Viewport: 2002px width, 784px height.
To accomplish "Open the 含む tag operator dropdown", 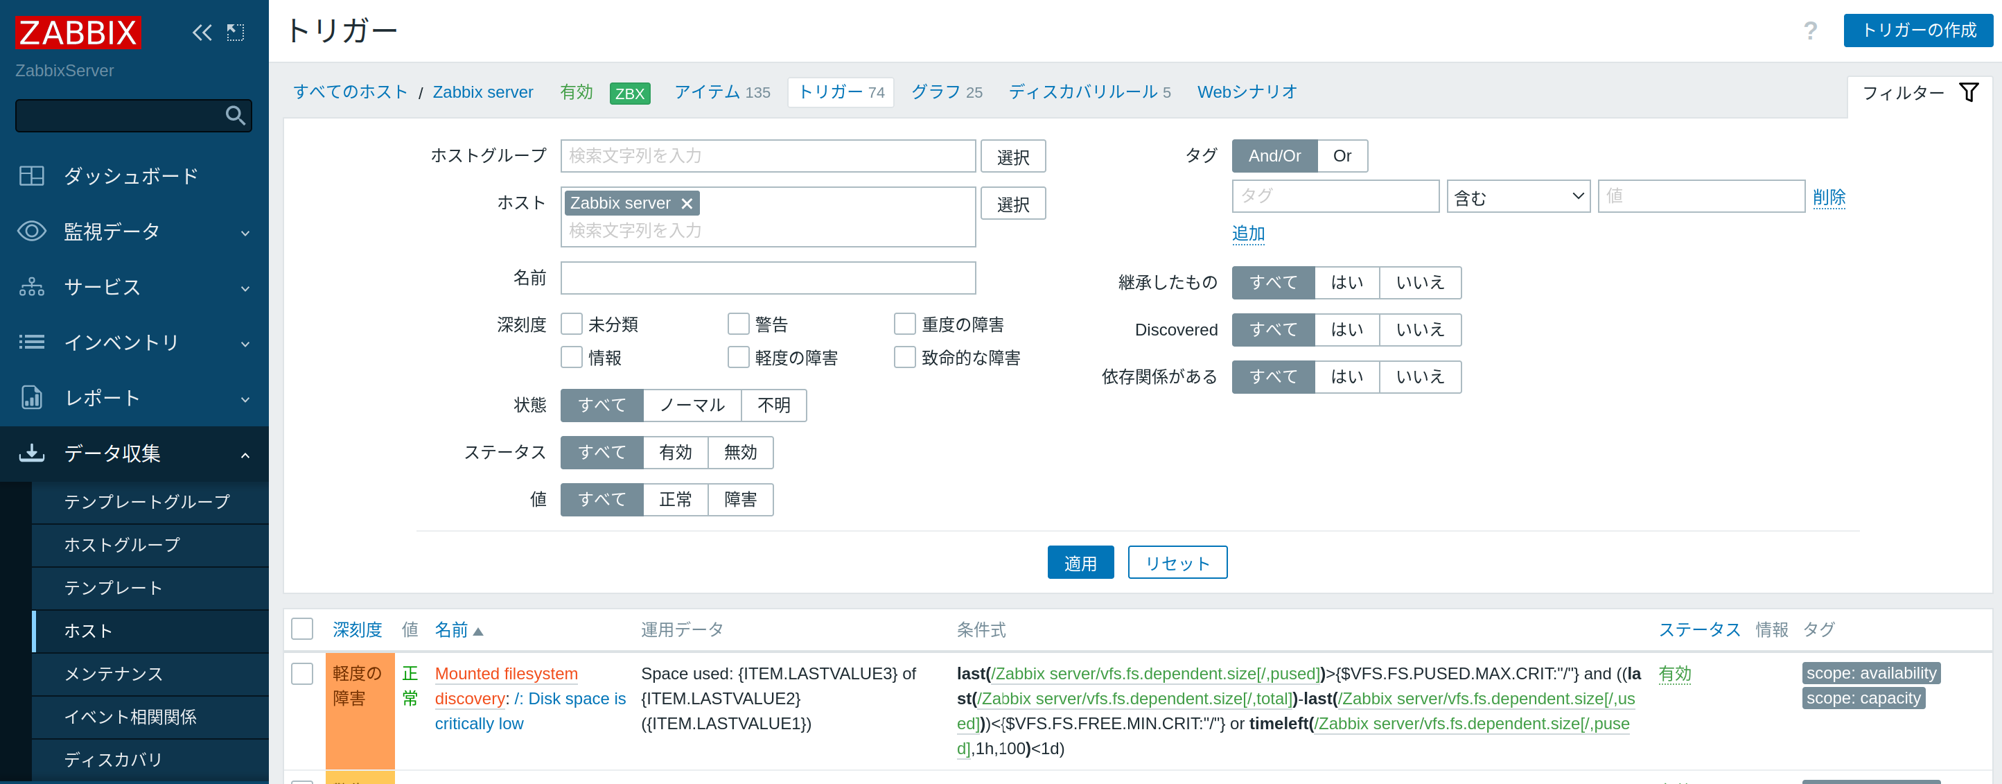I will (1518, 197).
